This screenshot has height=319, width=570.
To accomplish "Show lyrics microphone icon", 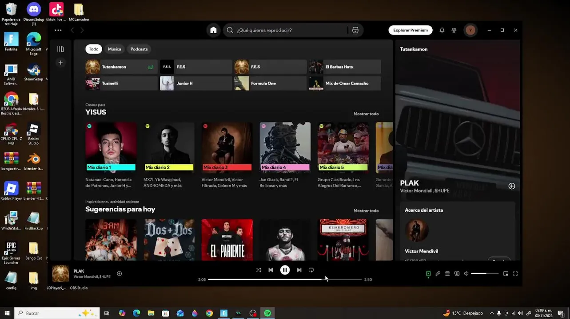I will click(438, 274).
